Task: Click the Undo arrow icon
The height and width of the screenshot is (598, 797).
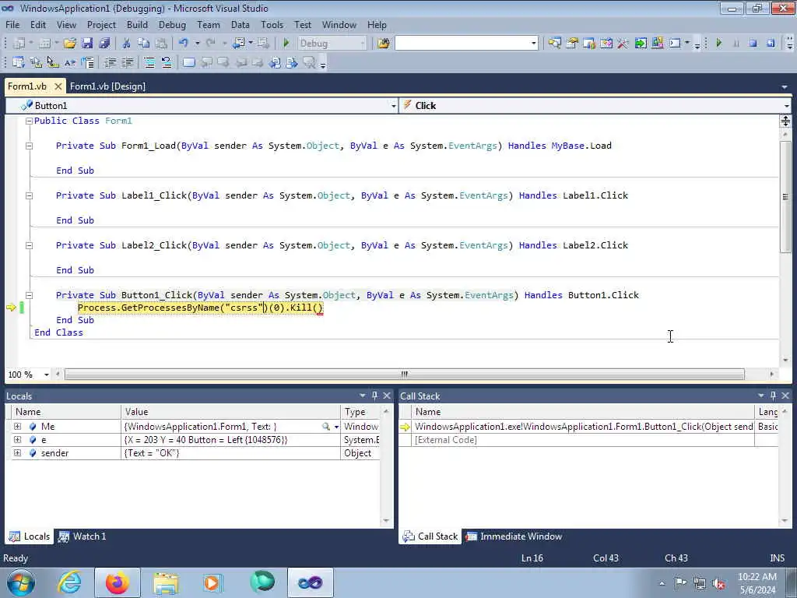Action: click(184, 44)
